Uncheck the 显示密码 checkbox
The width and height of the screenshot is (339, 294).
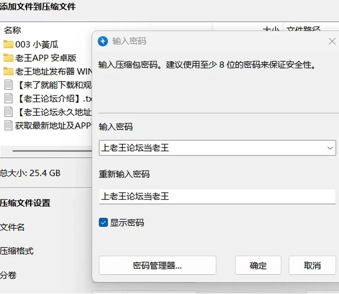[x=103, y=222]
